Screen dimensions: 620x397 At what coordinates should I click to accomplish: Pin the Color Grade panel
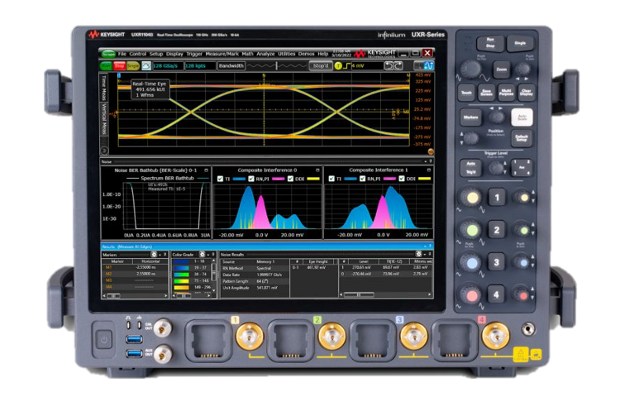tap(213, 254)
